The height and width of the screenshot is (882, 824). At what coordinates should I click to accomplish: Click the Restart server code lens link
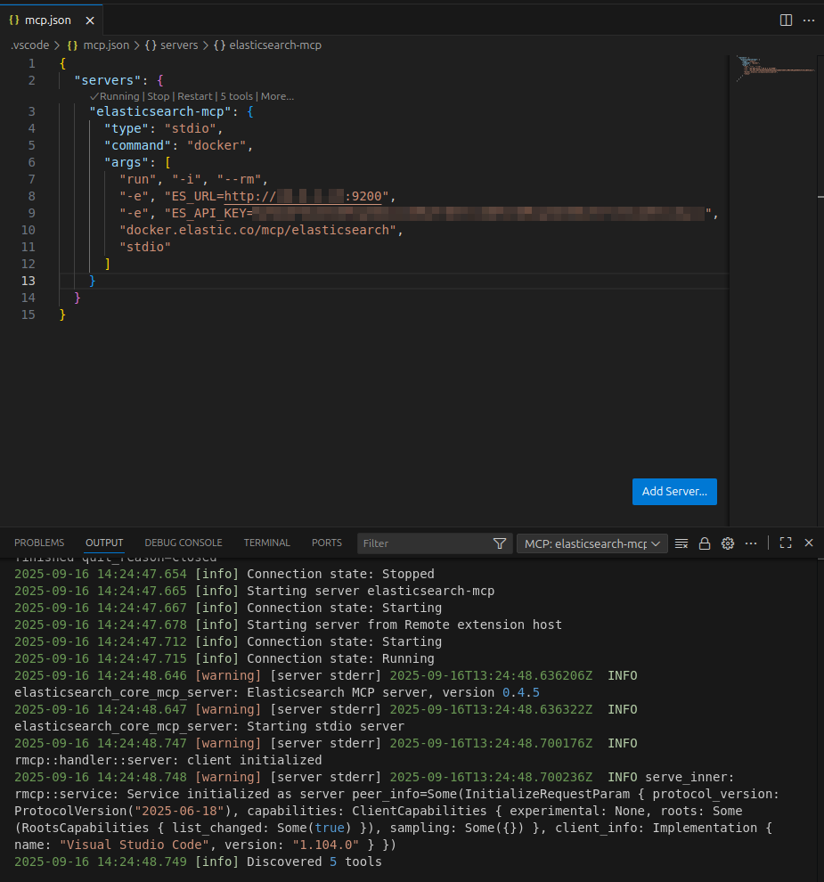click(x=195, y=96)
